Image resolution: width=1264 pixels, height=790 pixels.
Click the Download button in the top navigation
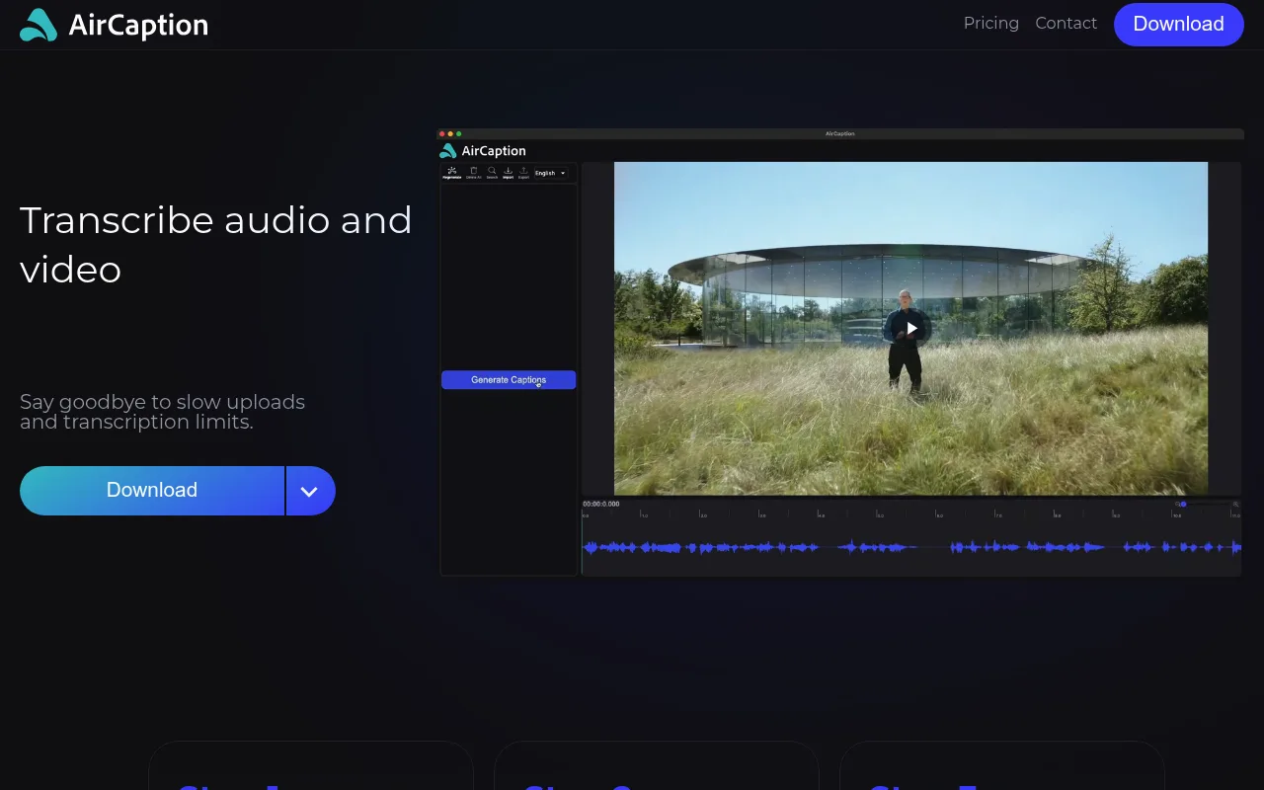[x=1178, y=24]
